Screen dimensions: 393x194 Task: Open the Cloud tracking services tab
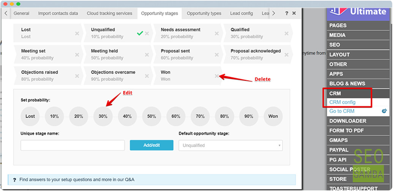point(109,14)
